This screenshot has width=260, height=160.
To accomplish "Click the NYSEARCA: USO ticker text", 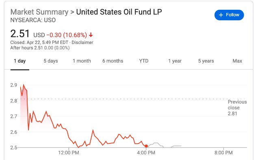I will pos(33,20).
